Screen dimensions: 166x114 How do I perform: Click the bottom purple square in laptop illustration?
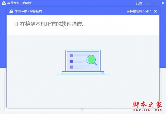coord(71,67)
